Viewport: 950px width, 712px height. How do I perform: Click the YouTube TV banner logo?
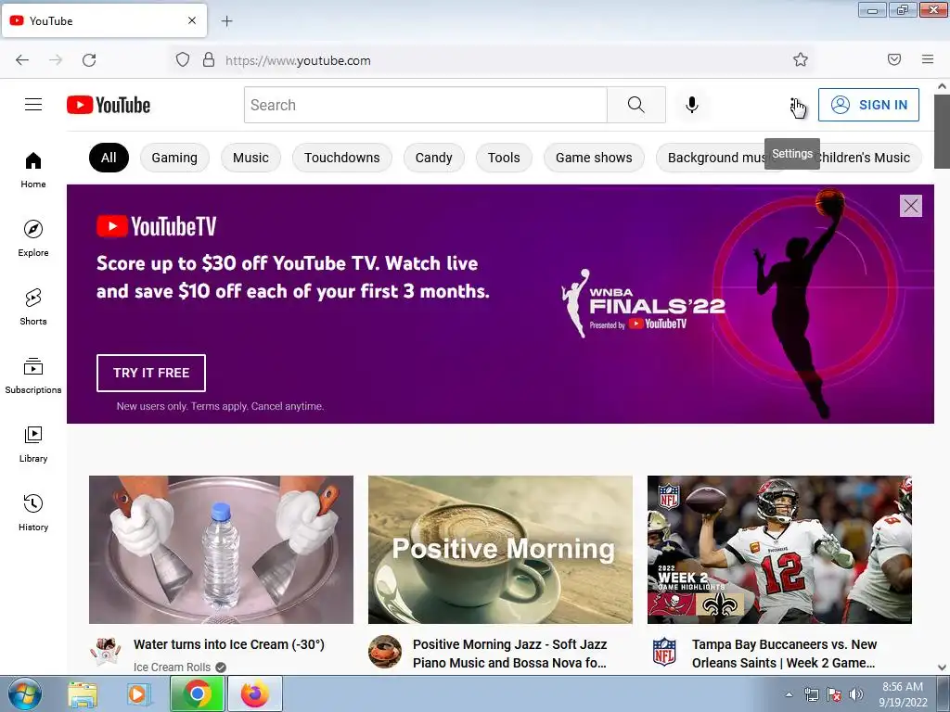[156, 226]
